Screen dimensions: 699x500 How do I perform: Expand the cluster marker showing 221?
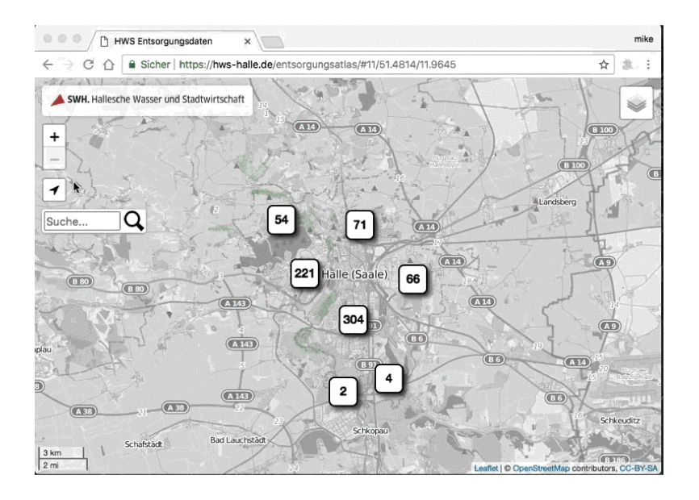(304, 274)
